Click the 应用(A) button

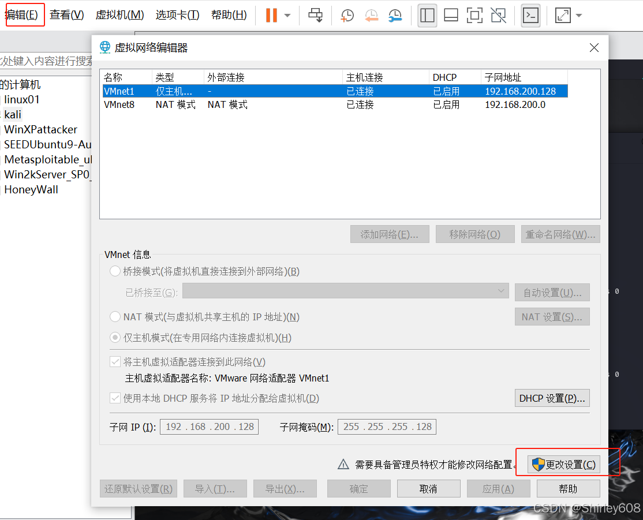click(x=499, y=488)
